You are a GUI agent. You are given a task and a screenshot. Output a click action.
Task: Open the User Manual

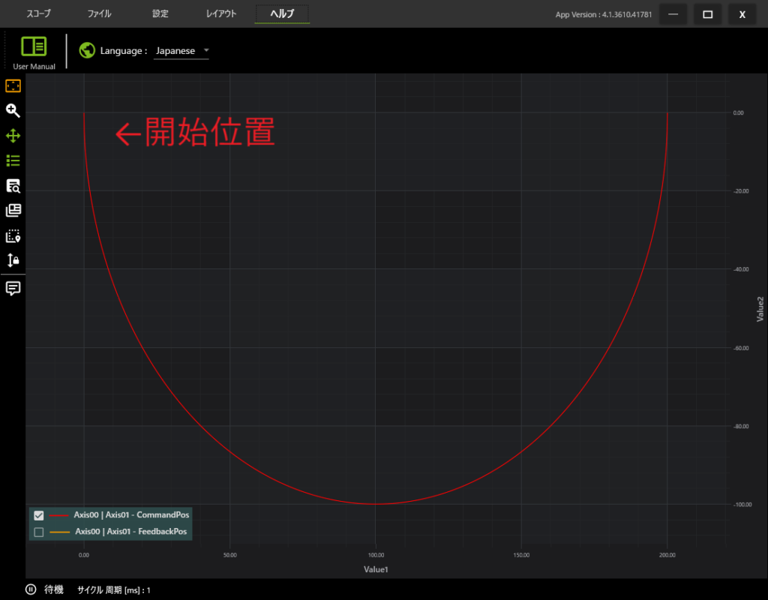(34, 51)
